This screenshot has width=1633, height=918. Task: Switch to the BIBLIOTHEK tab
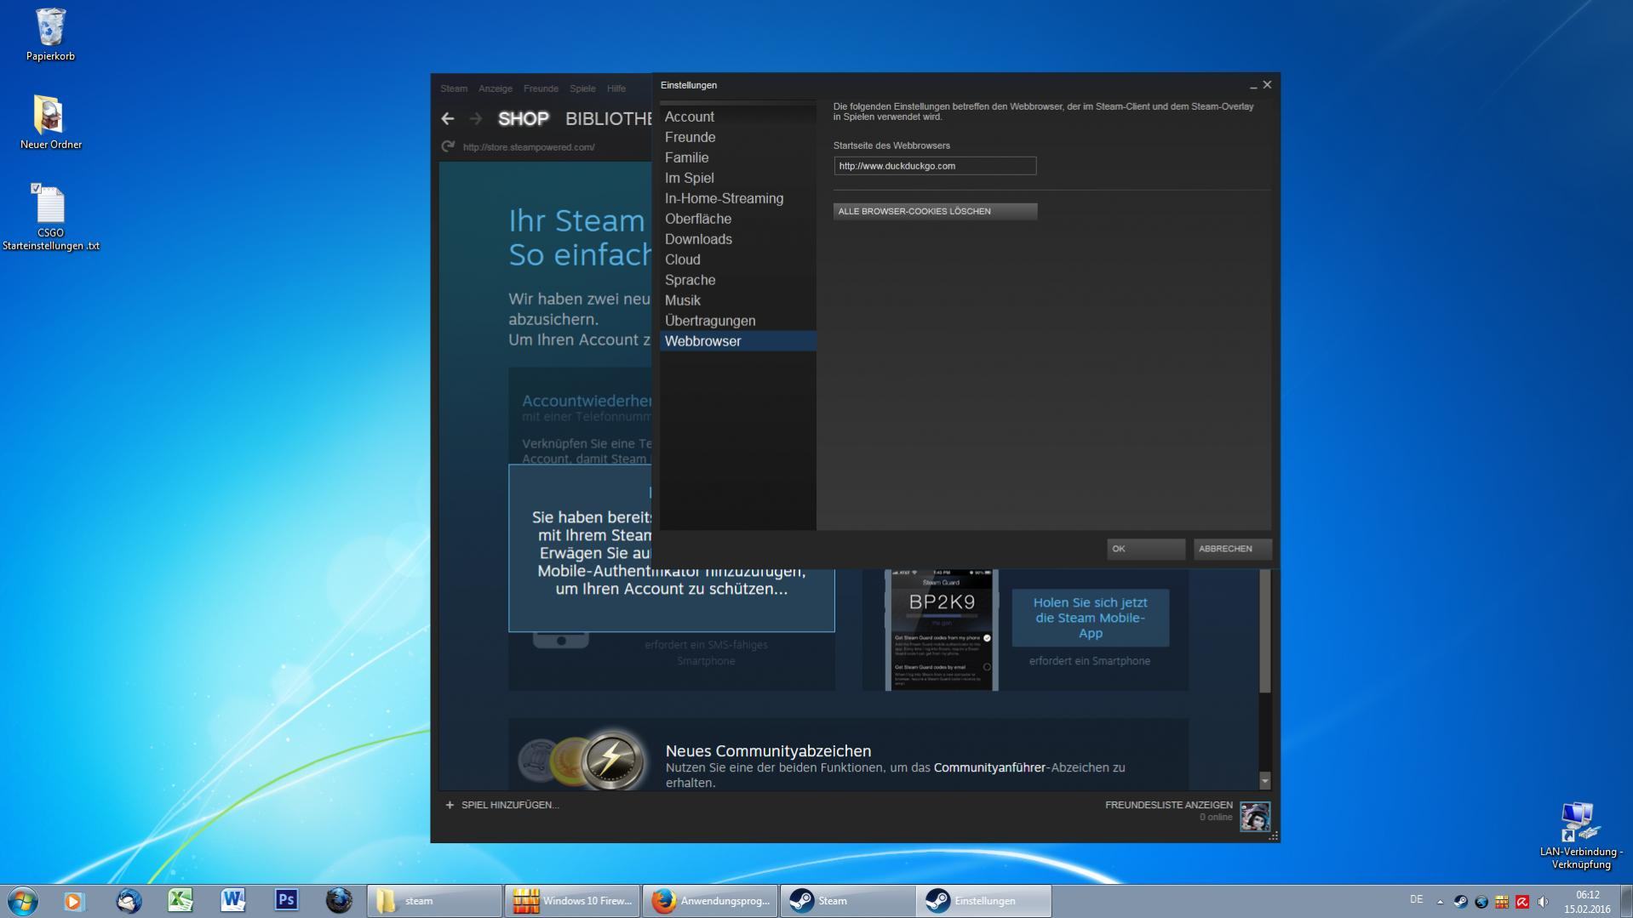coord(608,119)
